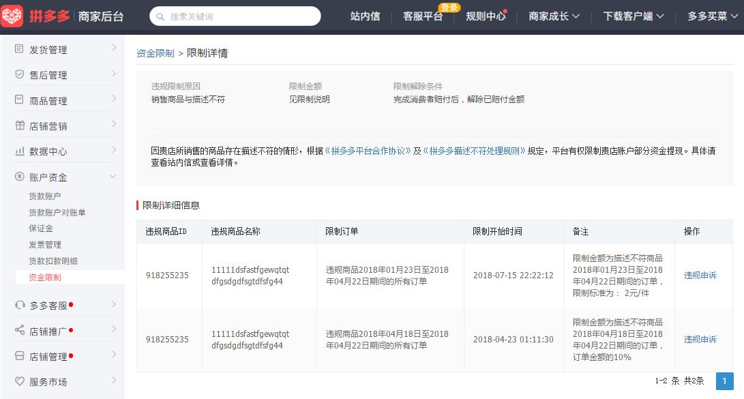Click the search magnifier icon

tap(160, 16)
